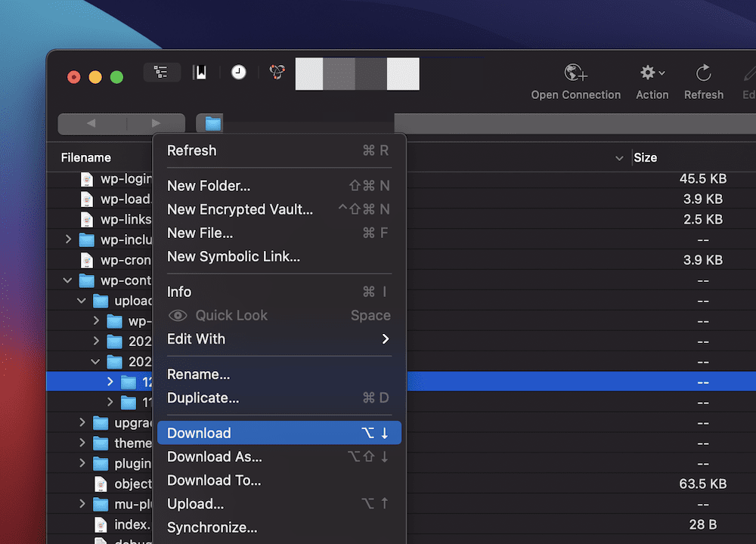Choose Rename… from the context menu
The height and width of the screenshot is (544, 756).
click(x=279, y=375)
